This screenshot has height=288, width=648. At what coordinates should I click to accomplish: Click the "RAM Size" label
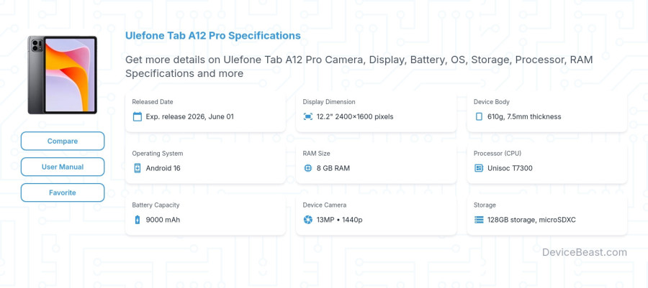tap(316, 153)
